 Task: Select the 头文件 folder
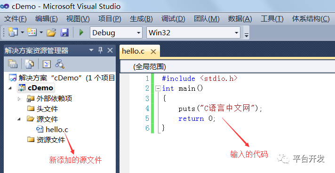[x=47, y=109]
